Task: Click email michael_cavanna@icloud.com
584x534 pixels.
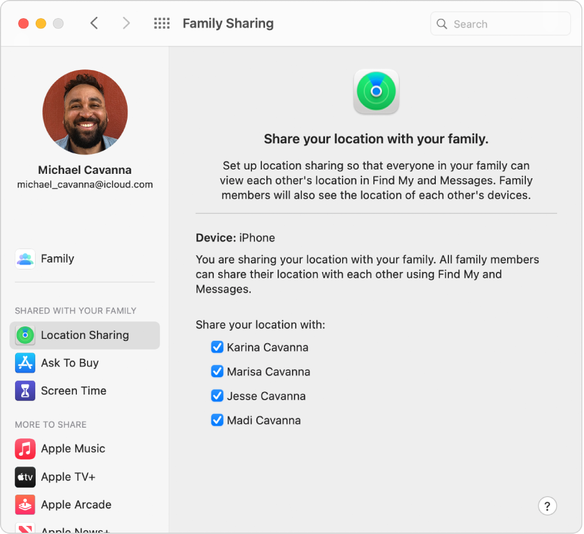Action: 85,184
